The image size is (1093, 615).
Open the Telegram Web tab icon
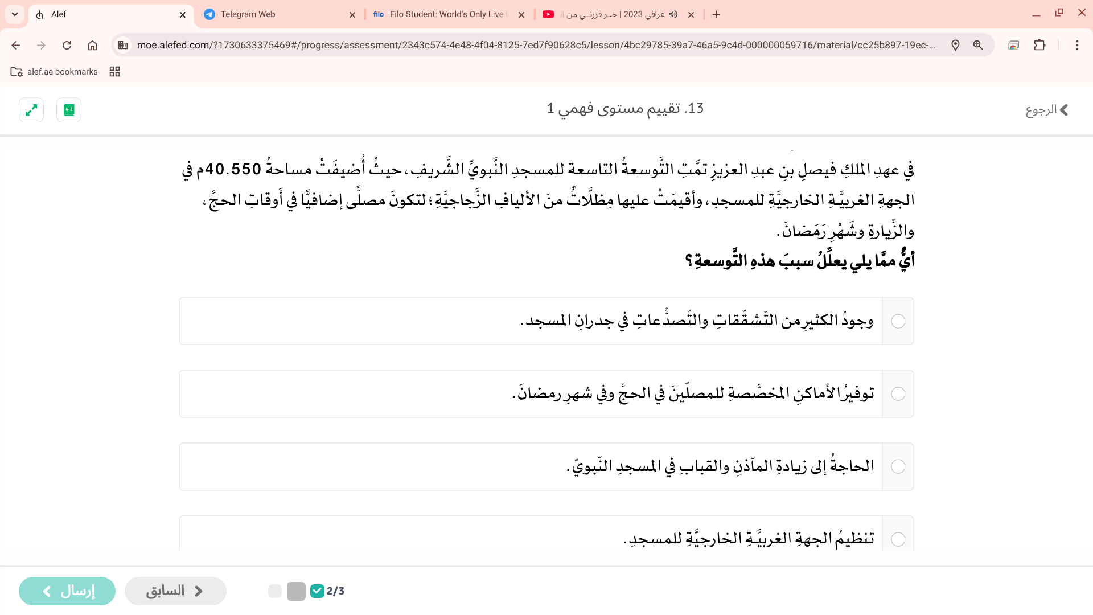pyautogui.click(x=210, y=14)
